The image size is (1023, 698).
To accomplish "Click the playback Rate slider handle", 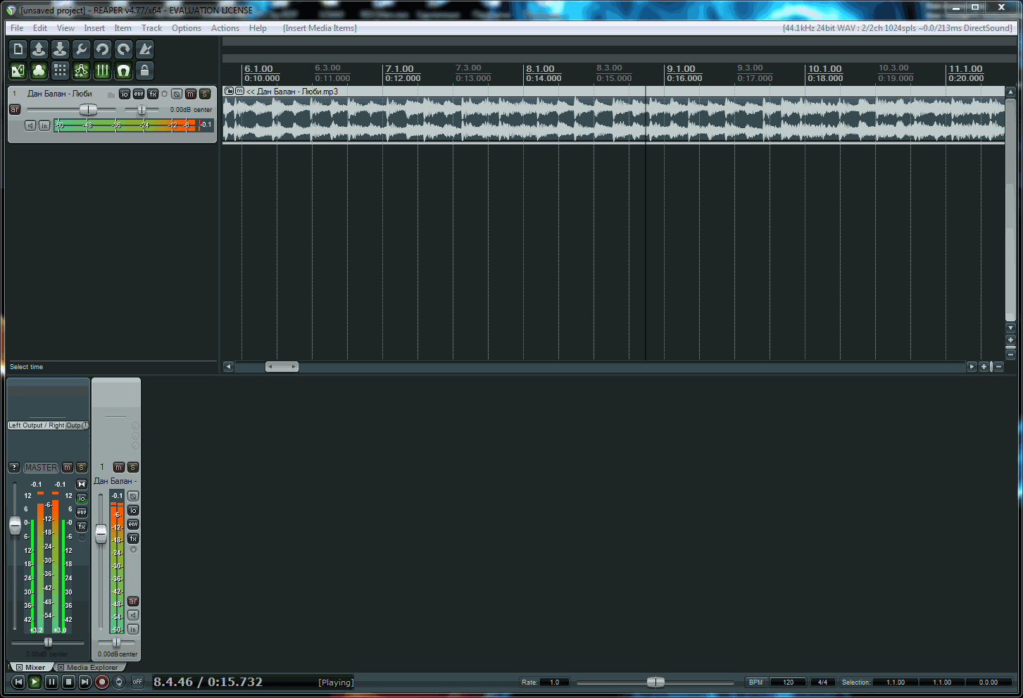I will click(x=655, y=682).
